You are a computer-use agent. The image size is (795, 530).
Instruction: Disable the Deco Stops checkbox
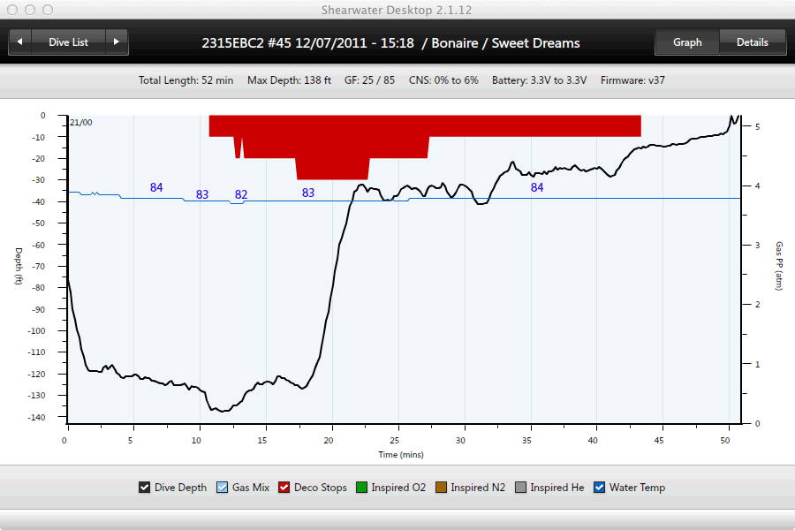tap(285, 488)
